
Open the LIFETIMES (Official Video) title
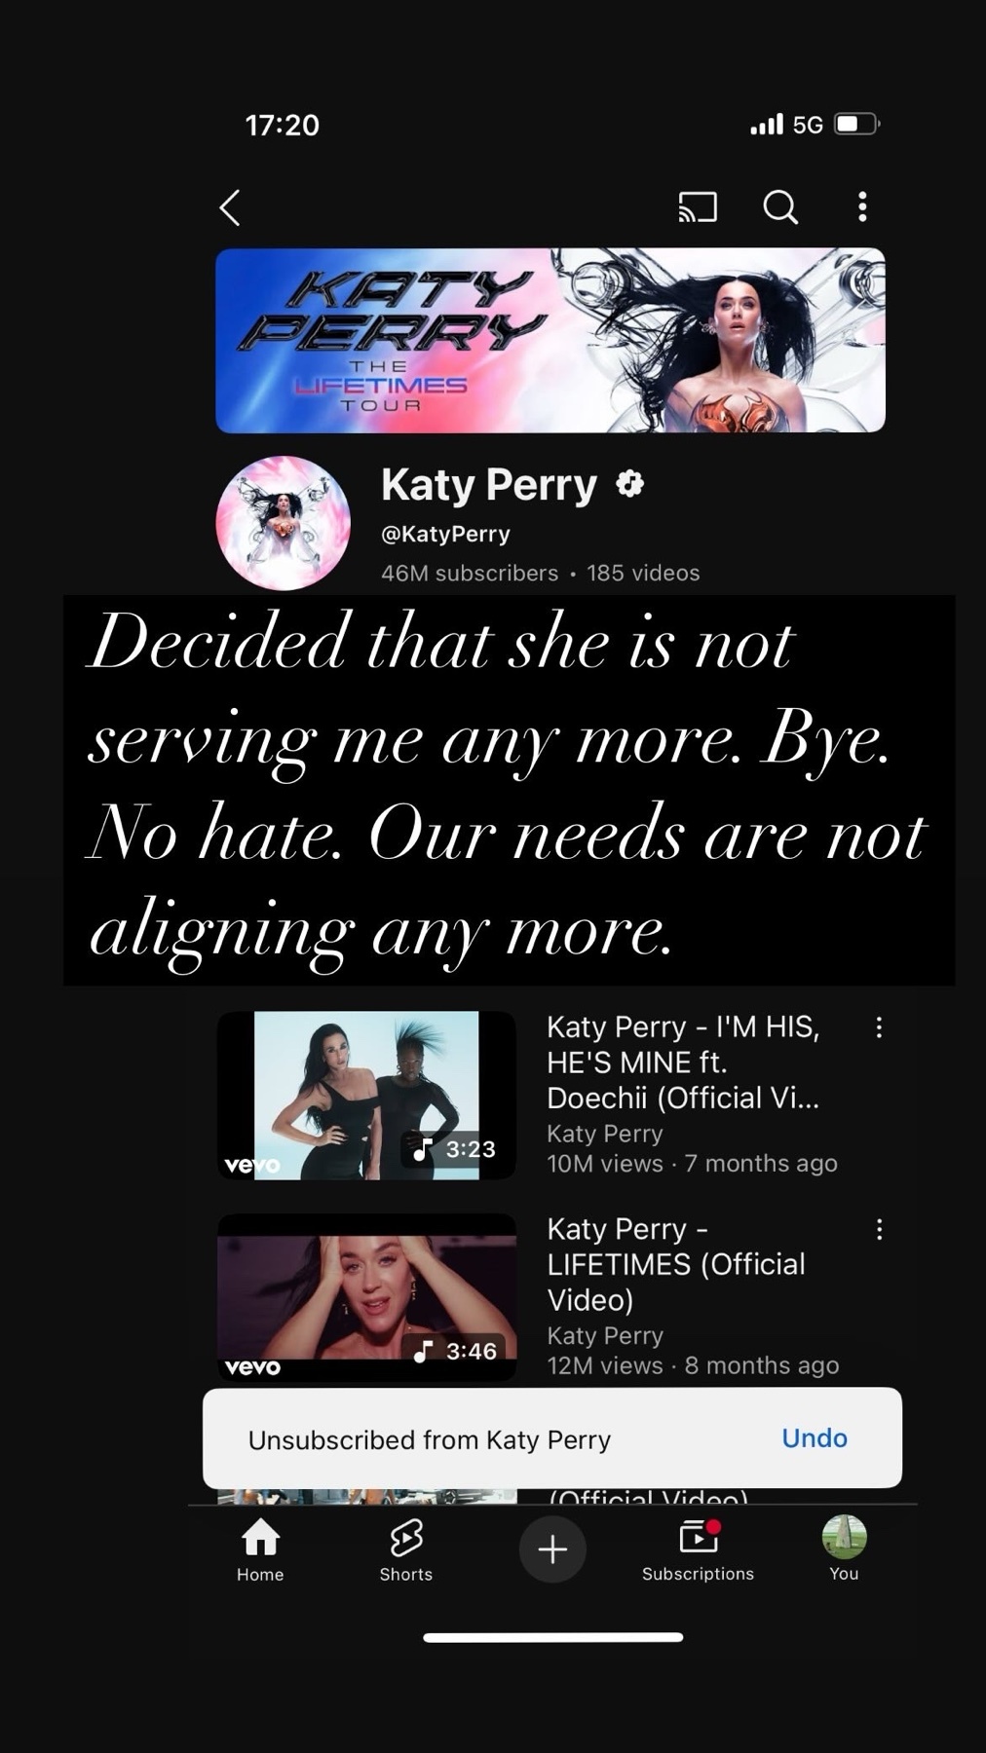pyautogui.click(x=676, y=1264)
